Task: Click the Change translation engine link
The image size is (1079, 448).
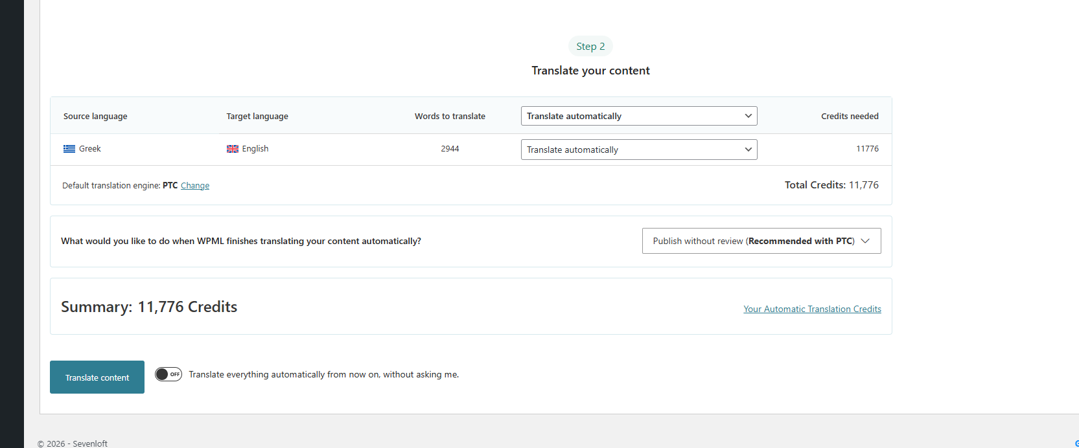Action: pyautogui.click(x=195, y=186)
